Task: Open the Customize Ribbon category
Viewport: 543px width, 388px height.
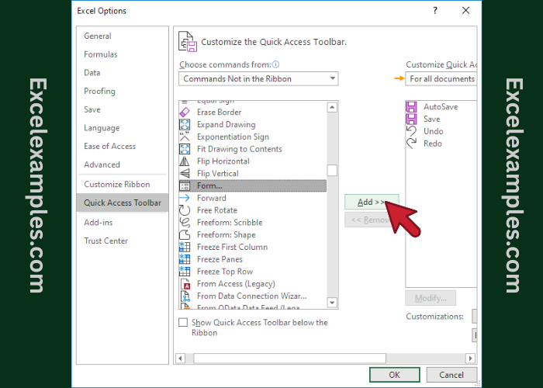Action: coord(117,184)
